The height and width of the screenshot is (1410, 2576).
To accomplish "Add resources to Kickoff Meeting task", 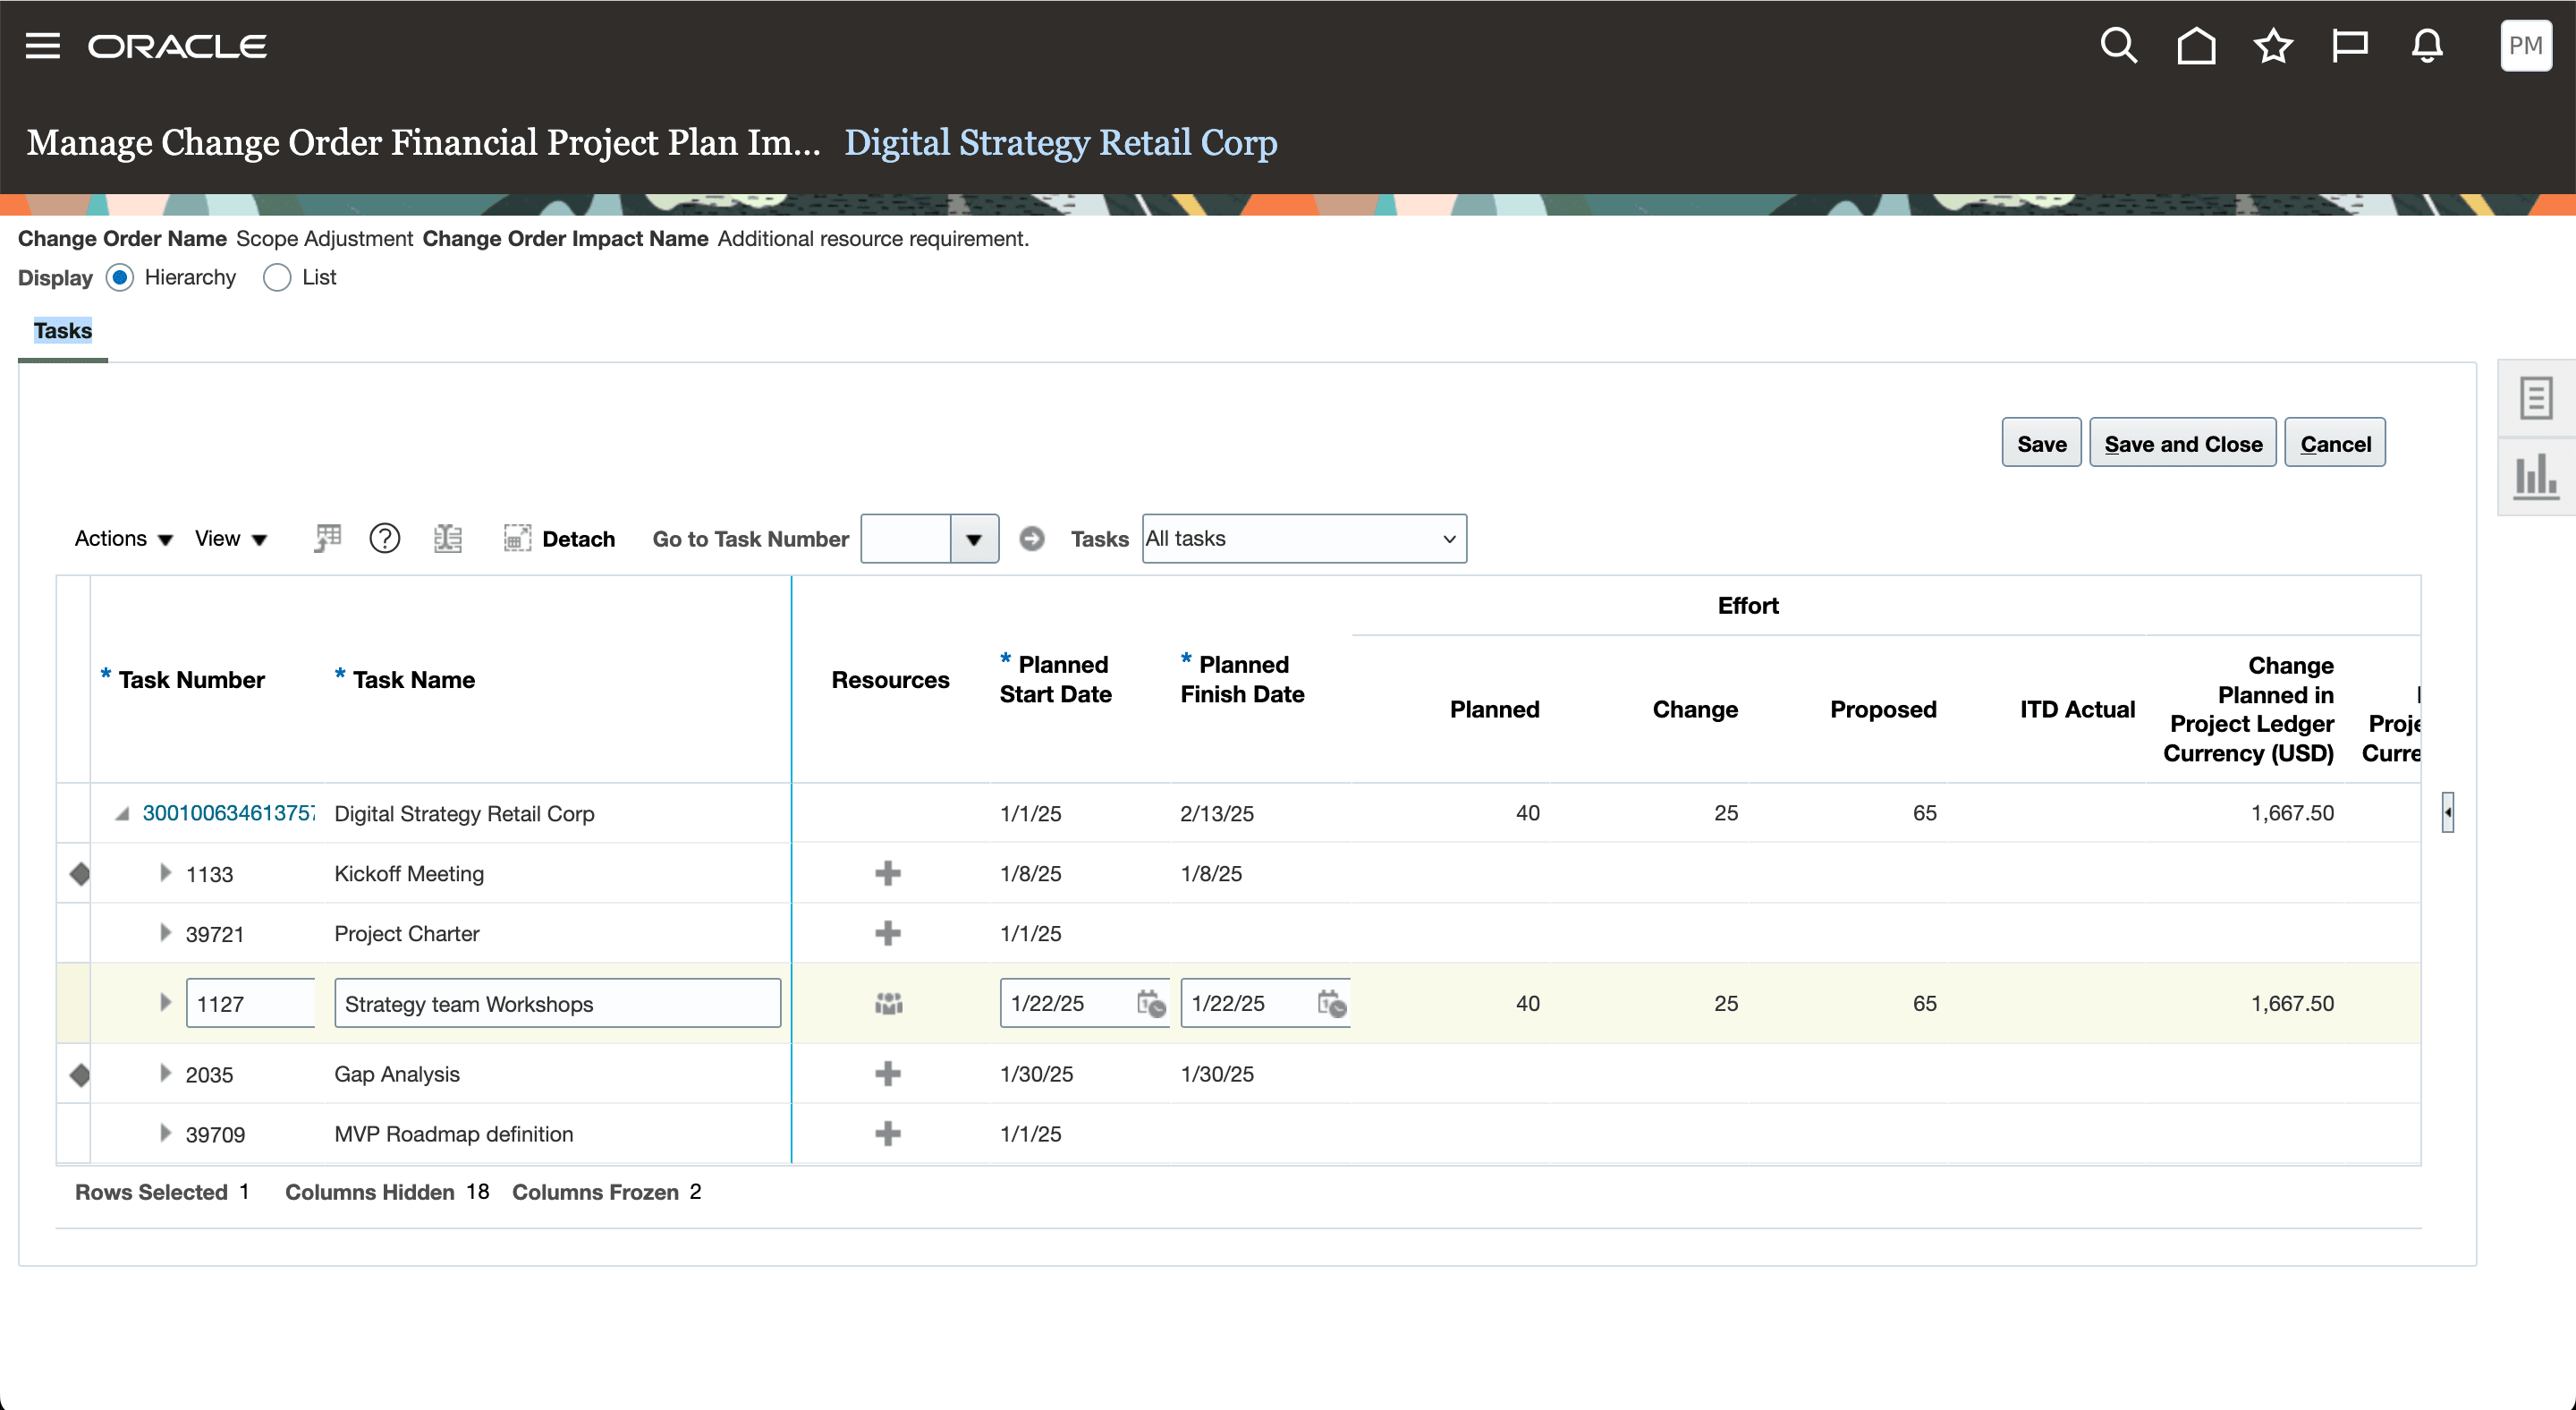I will [x=887, y=873].
